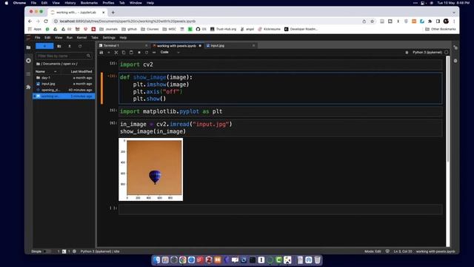Click Python 3 (ipykernel) | Idle status text
This screenshot has width=474, height=267.
click(100, 251)
